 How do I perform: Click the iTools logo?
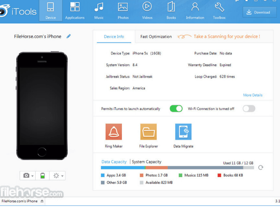tap(18, 11)
